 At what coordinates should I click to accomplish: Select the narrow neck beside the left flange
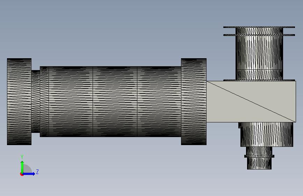click(36, 101)
